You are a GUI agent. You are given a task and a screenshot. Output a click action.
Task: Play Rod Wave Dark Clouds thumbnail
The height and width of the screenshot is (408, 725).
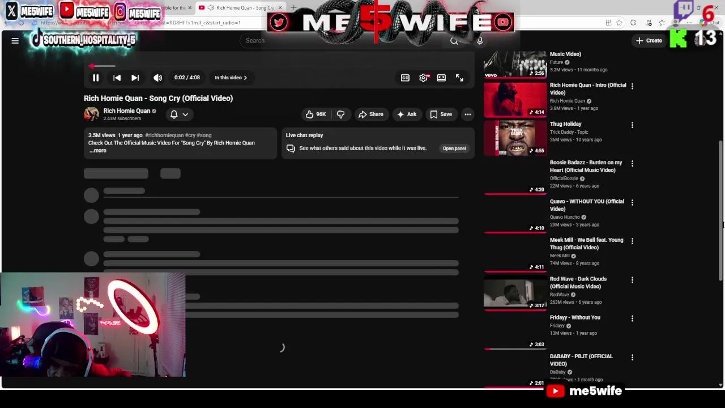click(515, 293)
